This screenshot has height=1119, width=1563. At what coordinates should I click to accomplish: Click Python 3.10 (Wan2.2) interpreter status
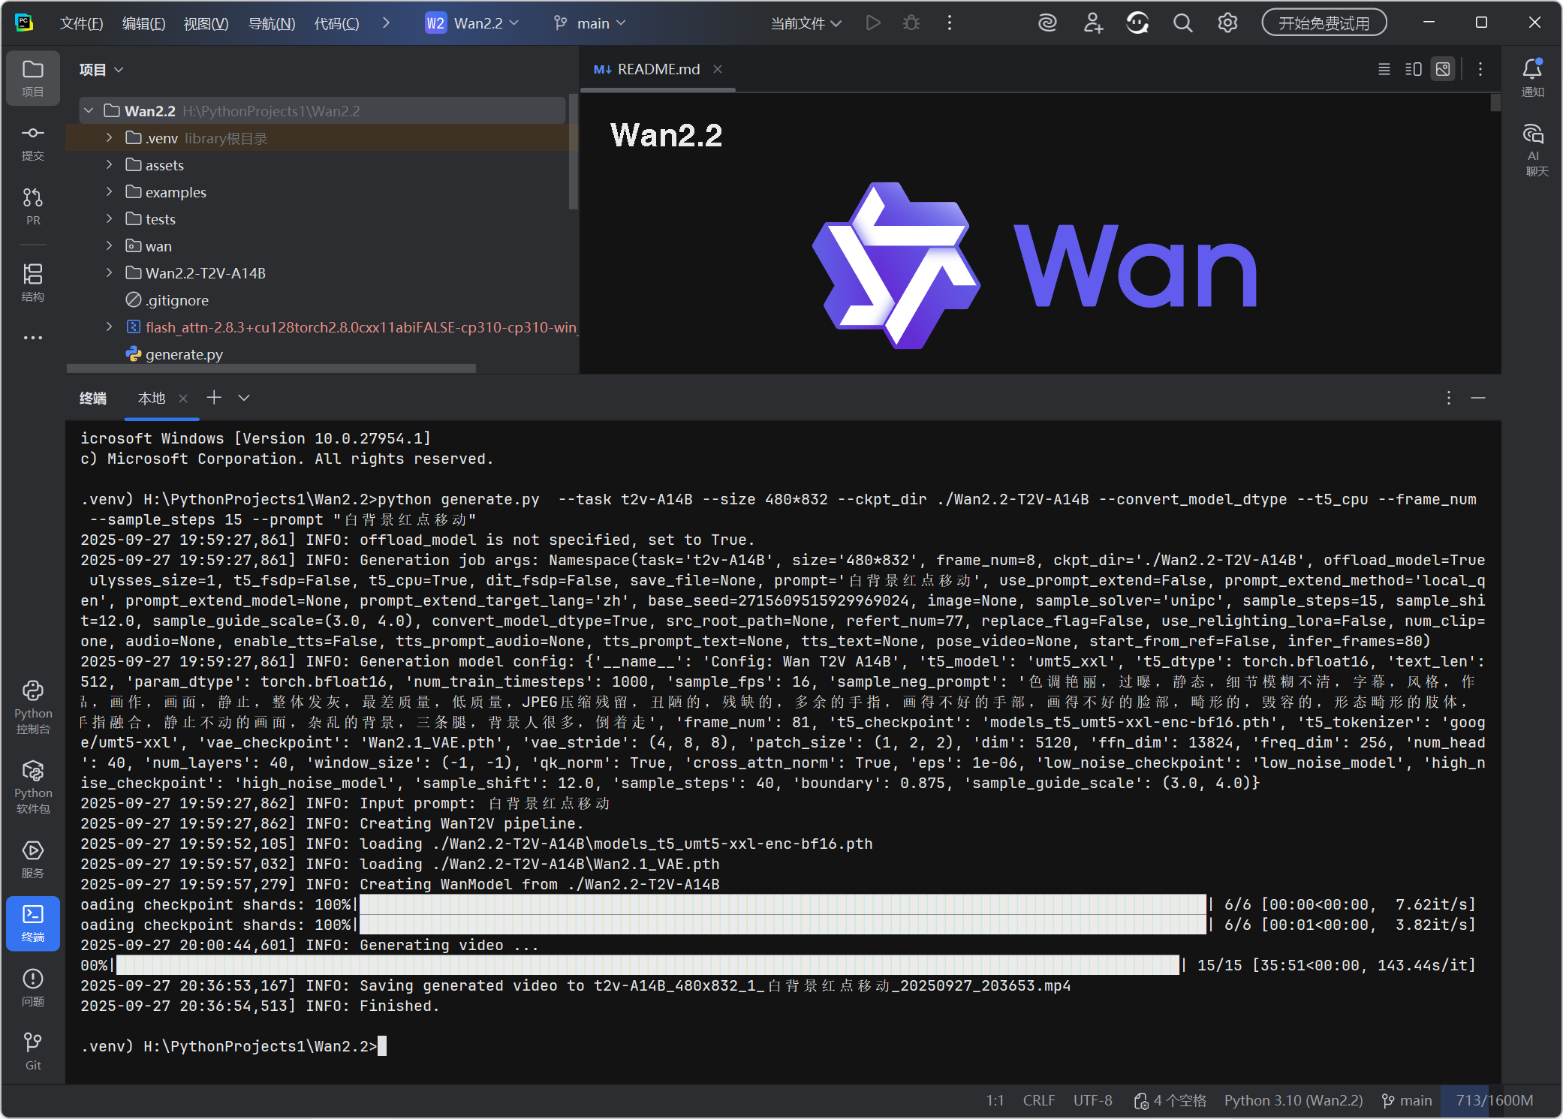click(x=1293, y=1100)
